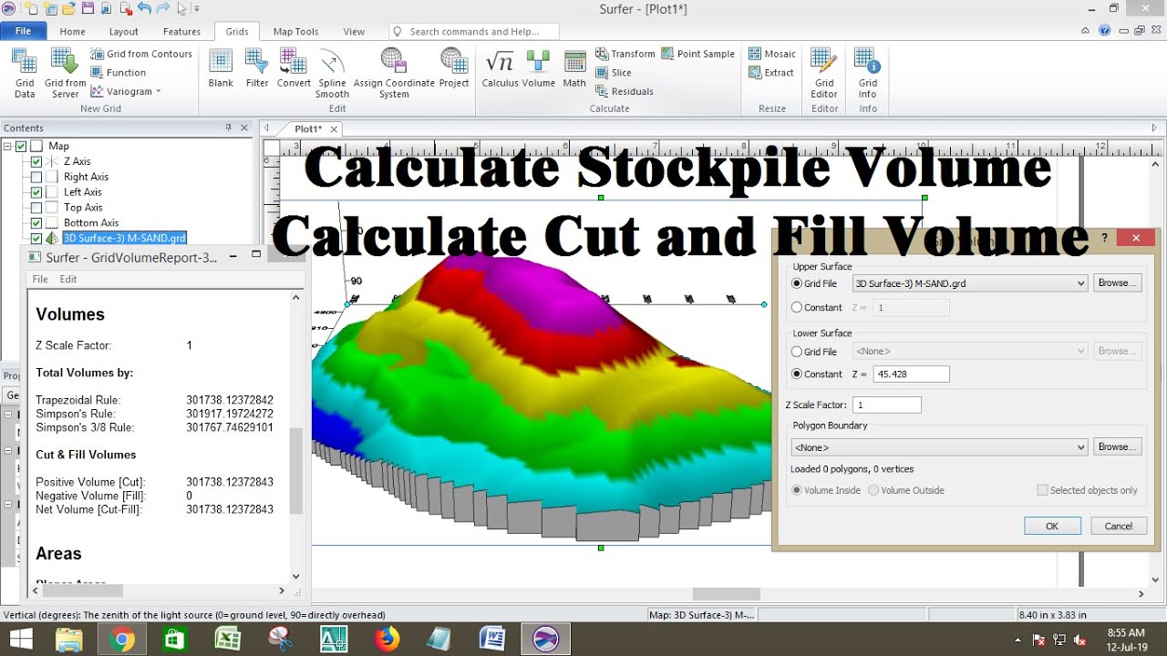The image size is (1167, 656).
Task: Select Lower Surface Grid File radio
Action: [798, 352]
